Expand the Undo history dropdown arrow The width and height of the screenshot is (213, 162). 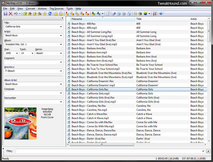20,14
